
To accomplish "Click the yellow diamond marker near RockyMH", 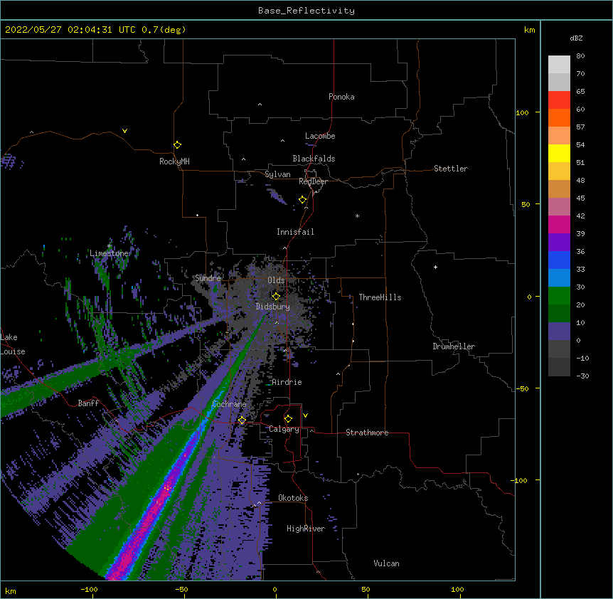I will click(x=177, y=145).
